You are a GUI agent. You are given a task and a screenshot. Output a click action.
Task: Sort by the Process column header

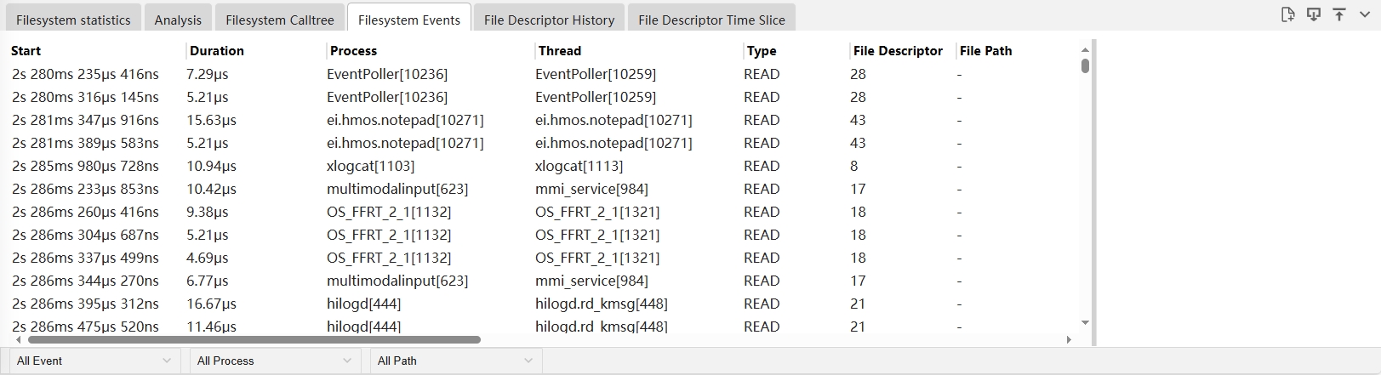(x=353, y=51)
